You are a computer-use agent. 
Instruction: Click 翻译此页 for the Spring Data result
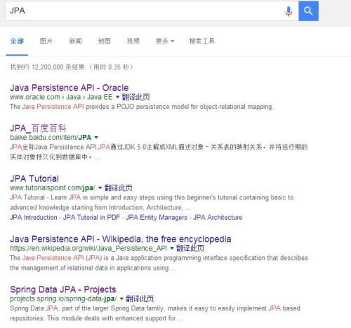pyautogui.click(x=140, y=299)
